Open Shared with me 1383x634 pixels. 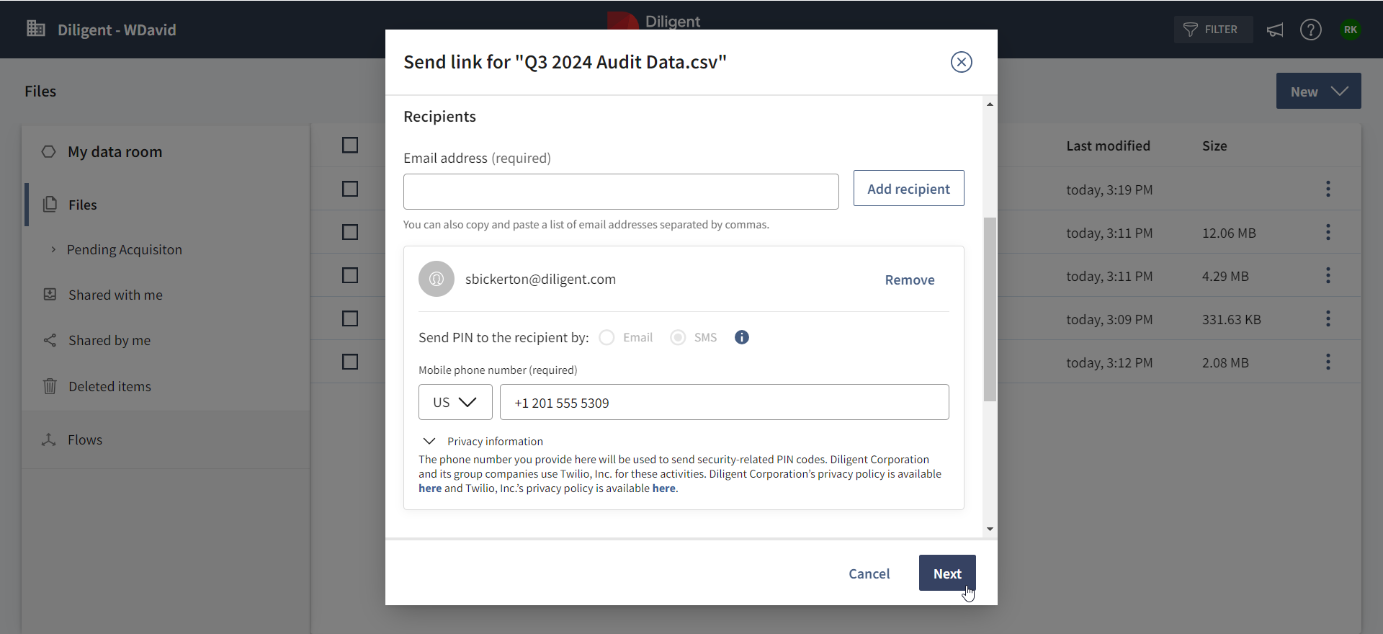(115, 295)
